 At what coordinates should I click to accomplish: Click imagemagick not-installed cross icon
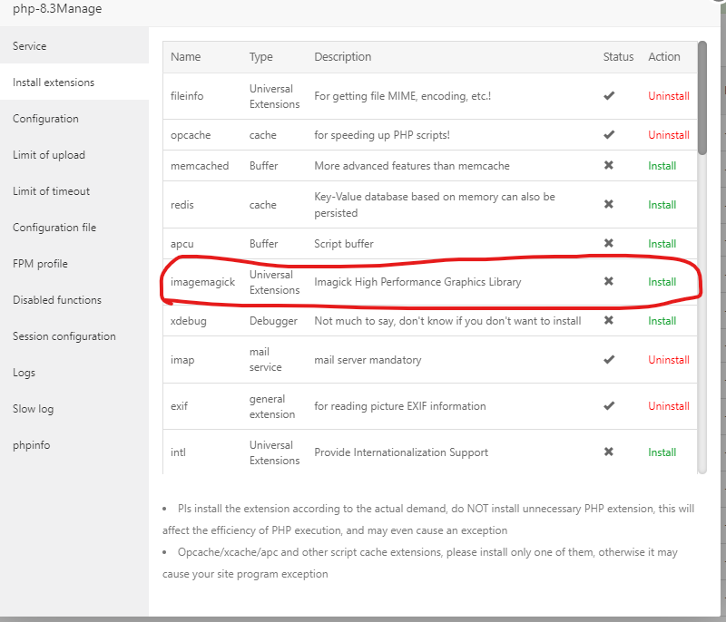click(609, 281)
